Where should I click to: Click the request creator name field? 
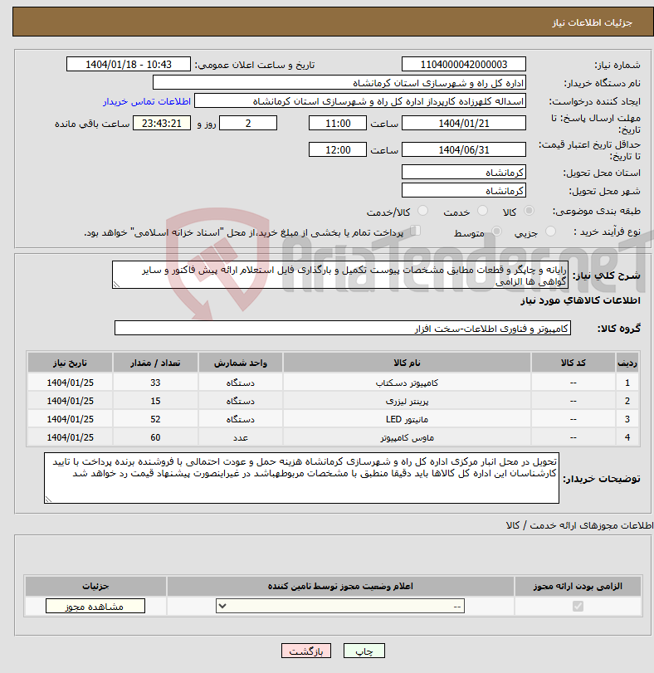(x=359, y=101)
